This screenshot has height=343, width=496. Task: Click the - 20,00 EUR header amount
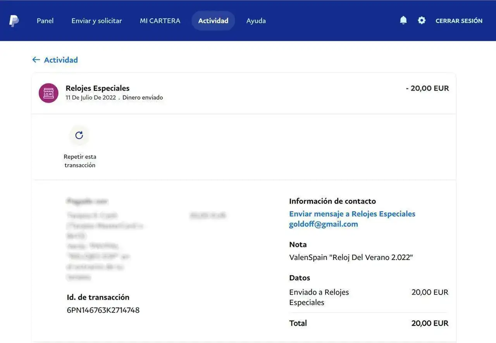[427, 88]
